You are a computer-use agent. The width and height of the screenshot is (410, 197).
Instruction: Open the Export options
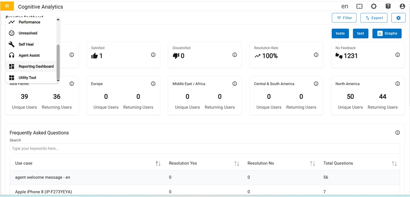point(374,18)
